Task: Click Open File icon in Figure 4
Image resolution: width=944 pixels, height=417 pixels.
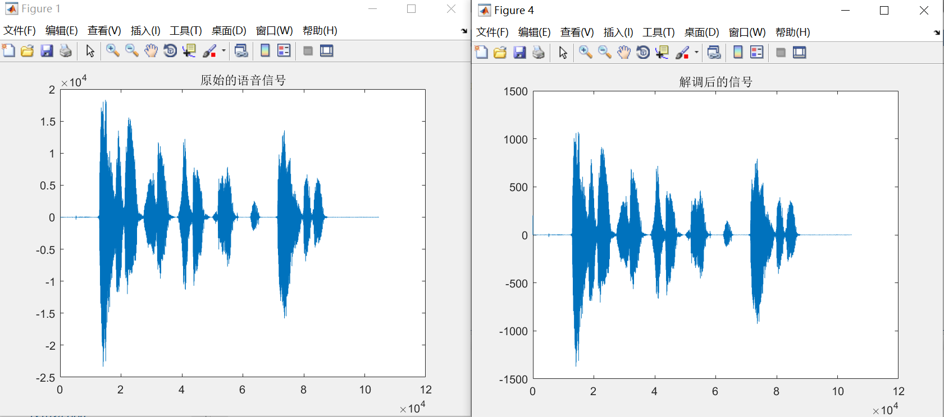Action: tap(500, 53)
